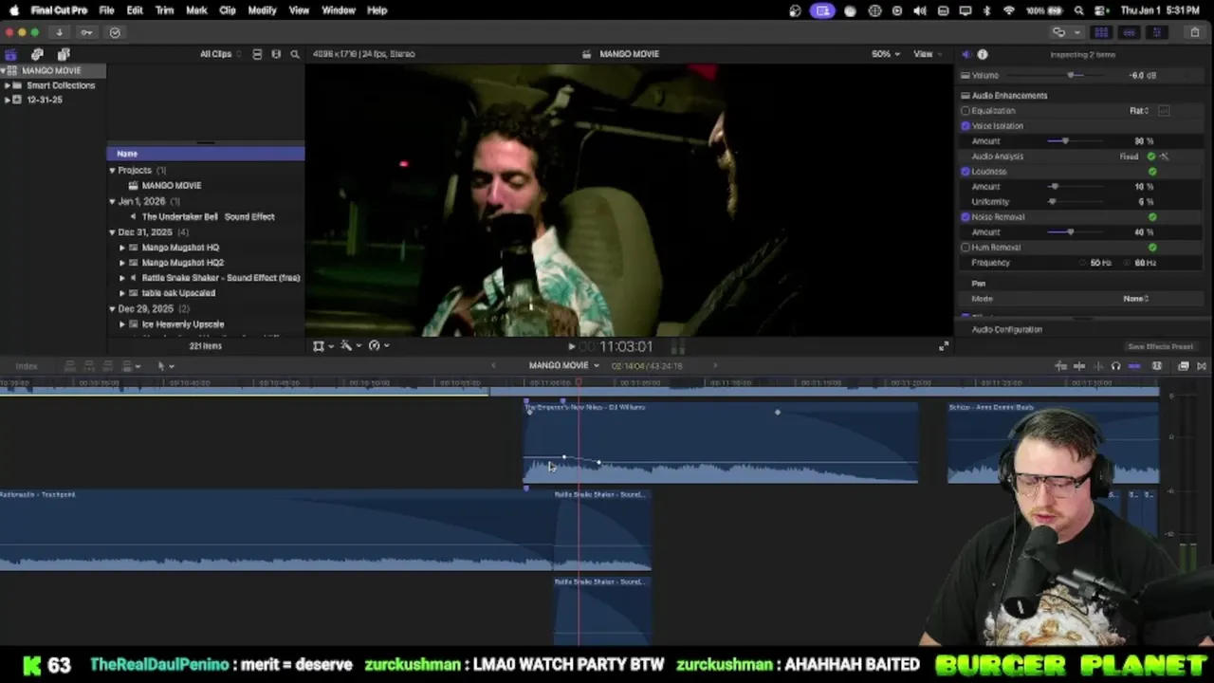Collapse the Dec 31, 2025 group
The height and width of the screenshot is (683, 1214).
[x=112, y=232]
